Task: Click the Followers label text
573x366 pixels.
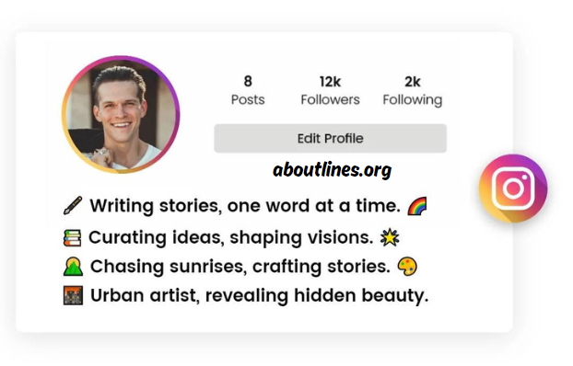Action: coord(330,99)
